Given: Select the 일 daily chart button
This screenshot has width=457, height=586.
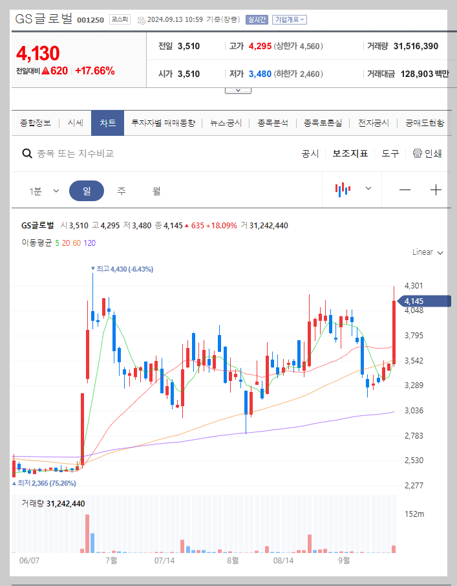Looking at the screenshot, I should coord(87,190).
